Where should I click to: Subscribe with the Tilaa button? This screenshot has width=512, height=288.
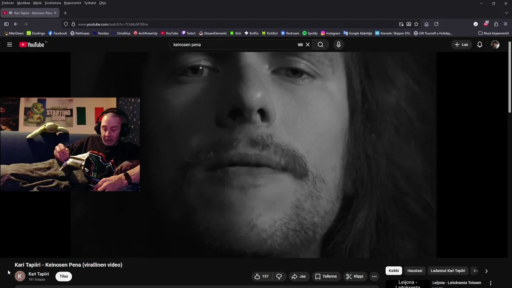tap(64, 276)
